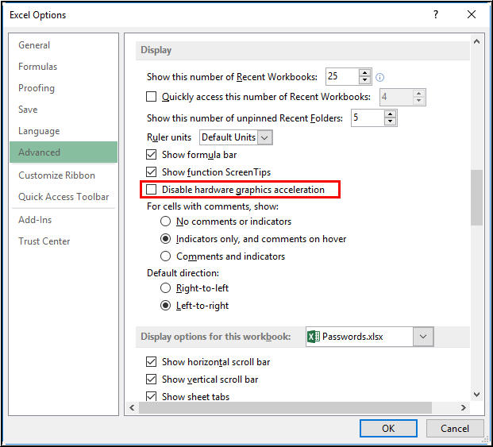Click 'Display options for this workbook:' heading
Screen dimensions: 493x447
coord(216,337)
